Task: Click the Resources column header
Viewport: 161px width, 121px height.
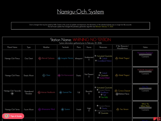Action: [103, 47]
